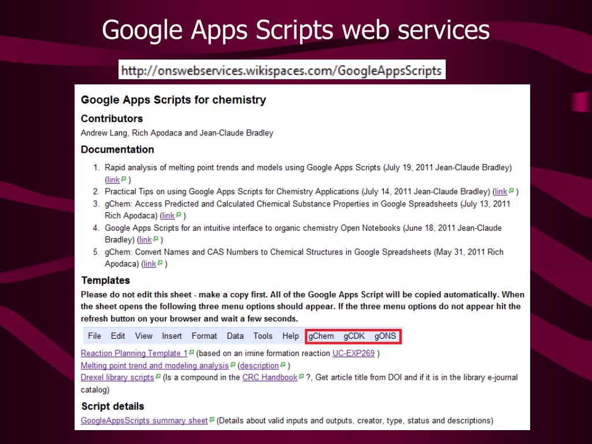
Task: Open the Edit menu
Action: 118,336
